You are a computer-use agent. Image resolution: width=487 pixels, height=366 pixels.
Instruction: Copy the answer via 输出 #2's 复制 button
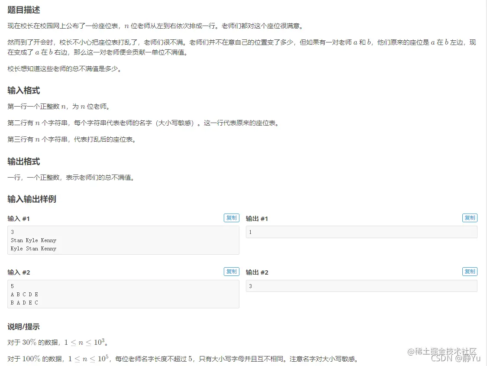pyautogui.click(x=470, y=272)
